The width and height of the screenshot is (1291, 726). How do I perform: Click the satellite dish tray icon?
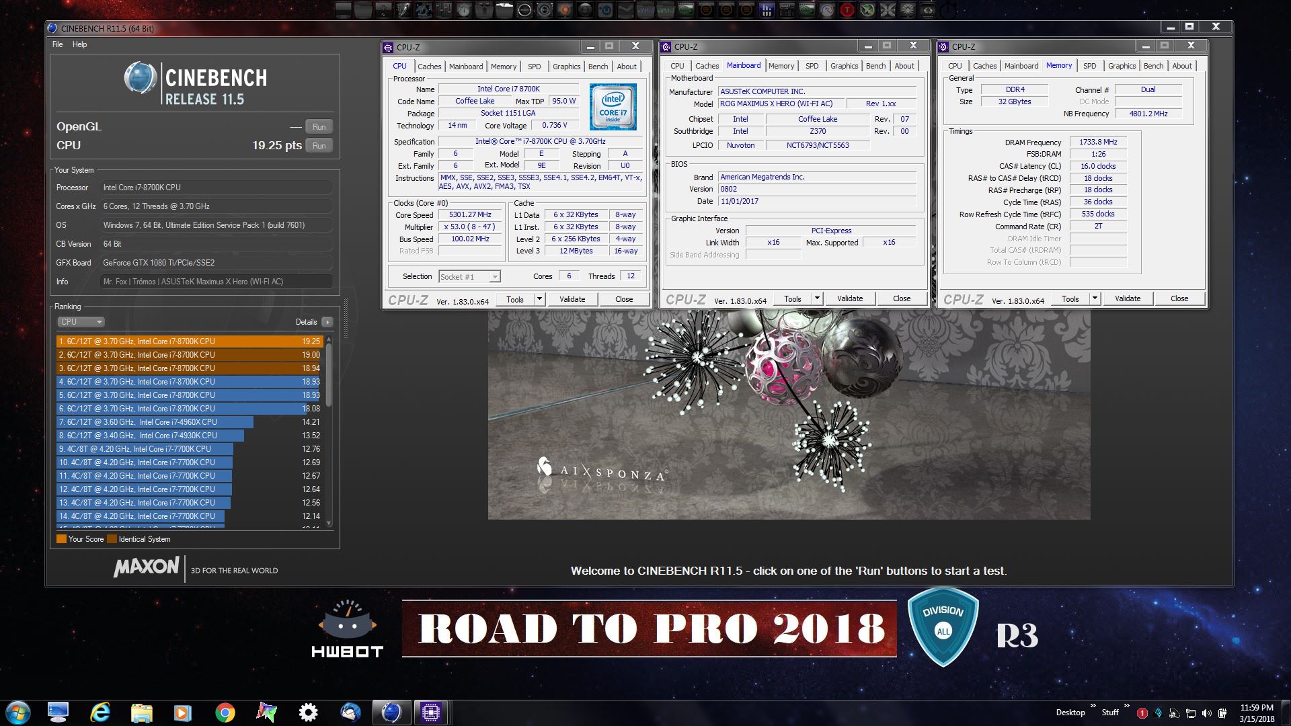click(1174, 713)
